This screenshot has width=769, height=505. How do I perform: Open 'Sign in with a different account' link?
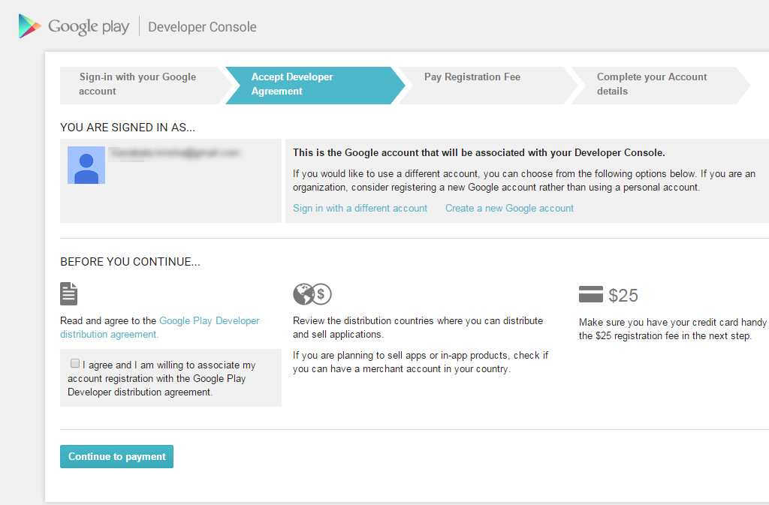(x=360, y=208)
